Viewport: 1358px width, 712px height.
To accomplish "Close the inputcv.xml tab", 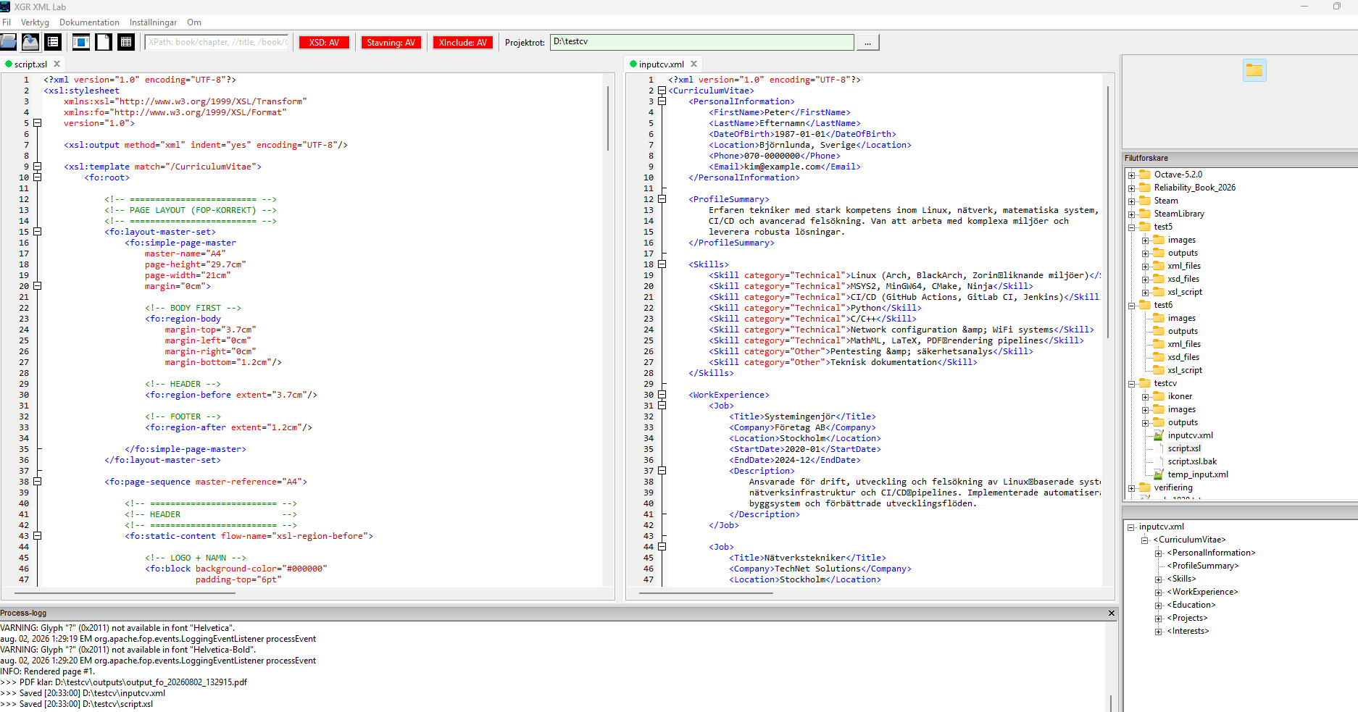I will 693,64.
